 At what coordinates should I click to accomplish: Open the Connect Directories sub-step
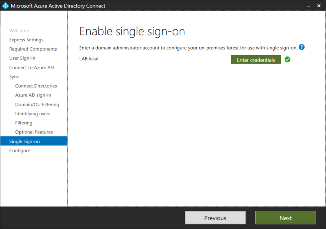[36, 86]
